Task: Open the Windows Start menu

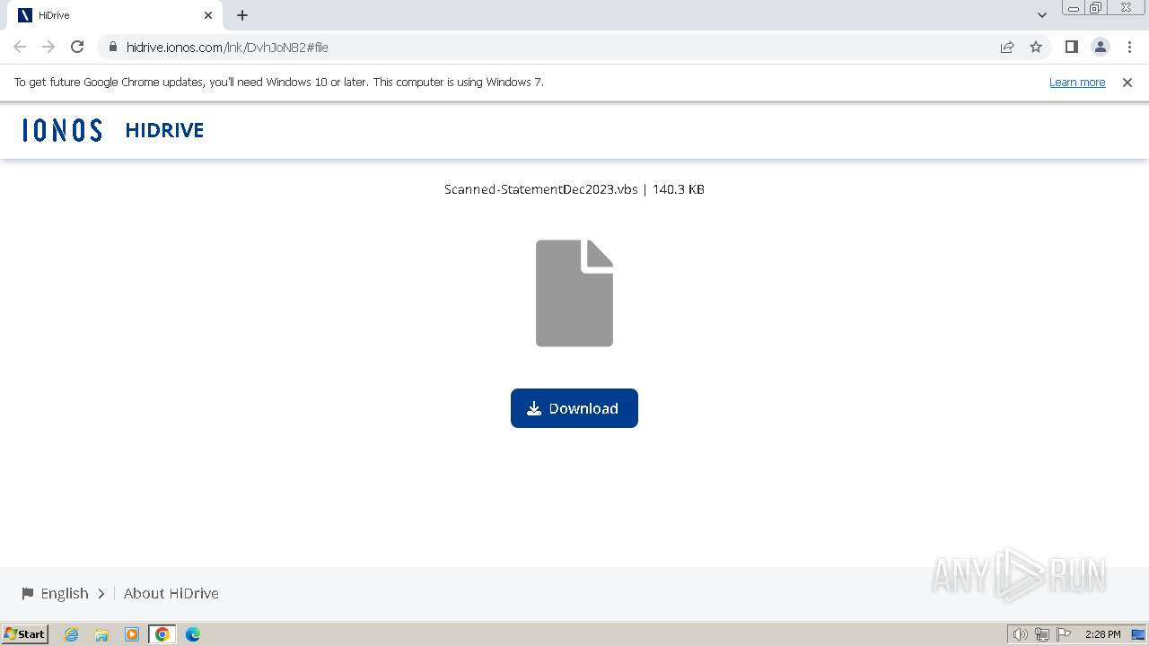Action: pos(25,634)
